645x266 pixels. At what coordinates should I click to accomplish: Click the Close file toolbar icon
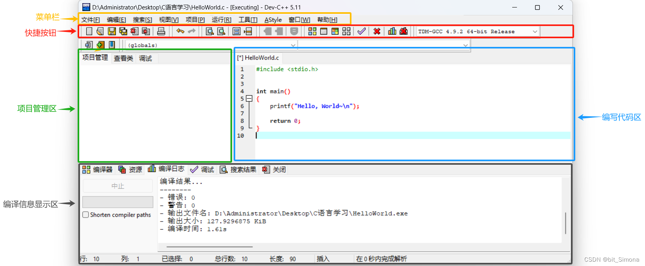(x=134, y=31)
